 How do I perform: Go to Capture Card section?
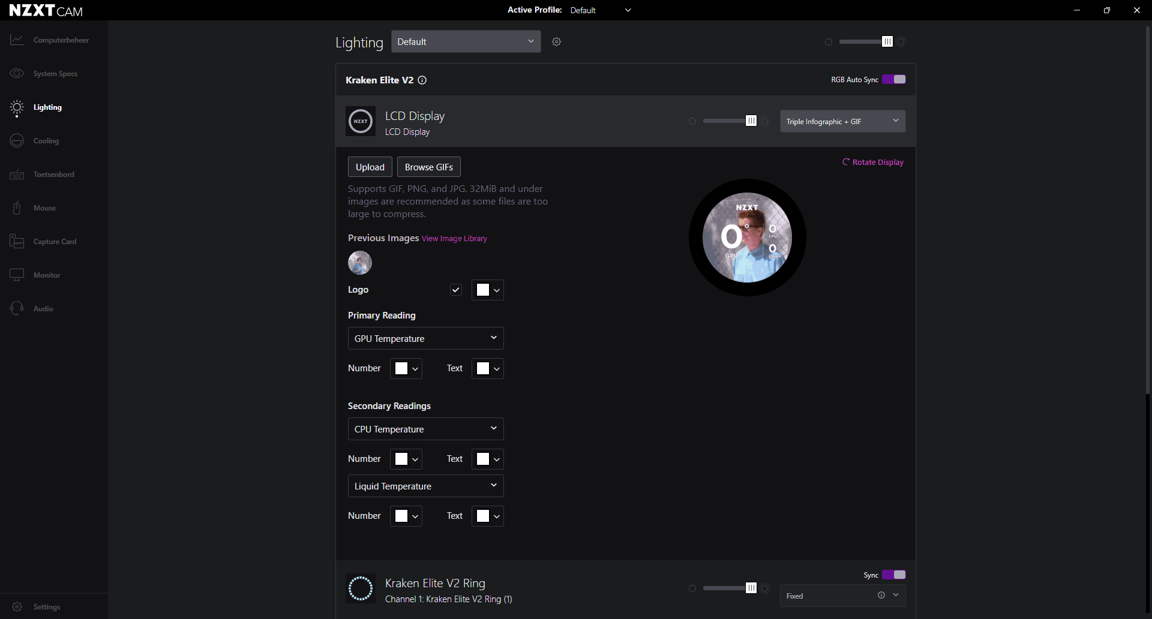tap(55, 242)
